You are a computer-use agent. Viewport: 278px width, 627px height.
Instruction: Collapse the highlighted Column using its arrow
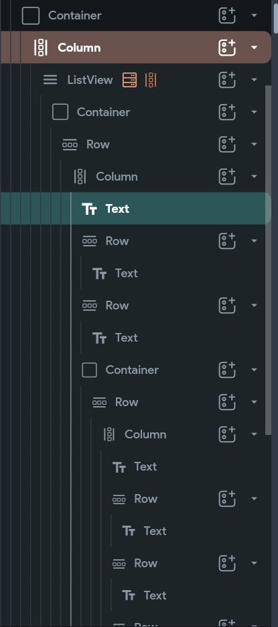(254, 48)
